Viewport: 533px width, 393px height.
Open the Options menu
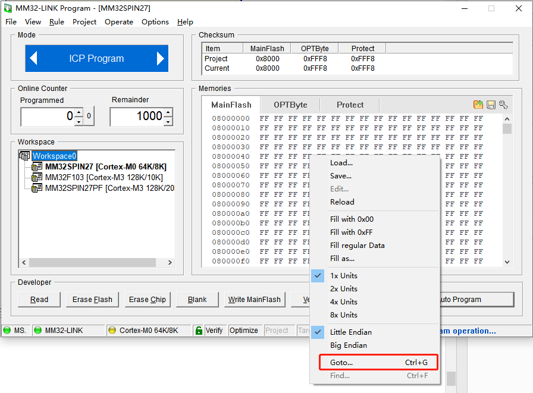pyautogui.click(x=155, y=22)
